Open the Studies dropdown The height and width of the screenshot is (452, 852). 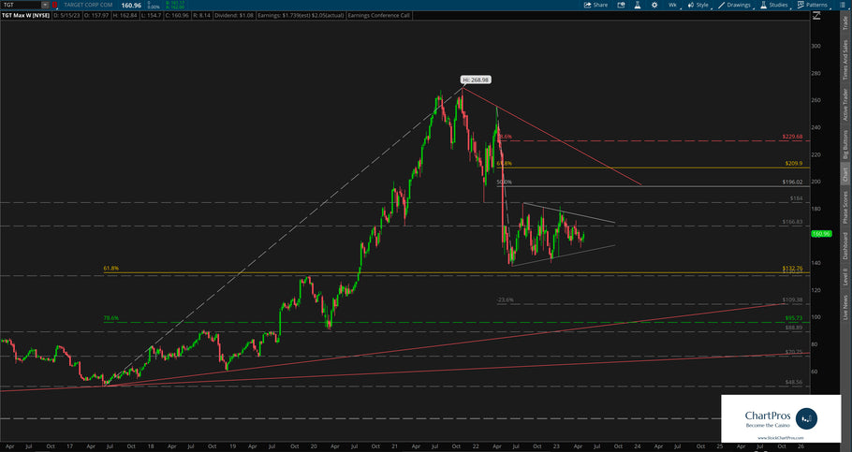[x=773, y=5]
